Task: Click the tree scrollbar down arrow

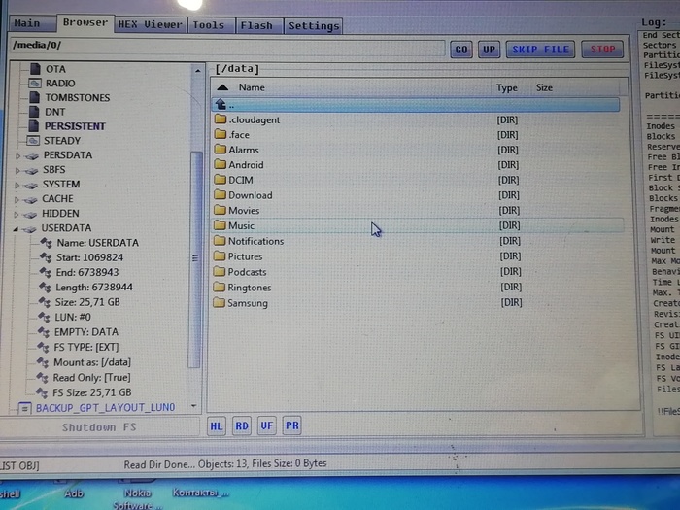Action: [x=194, y=406]
